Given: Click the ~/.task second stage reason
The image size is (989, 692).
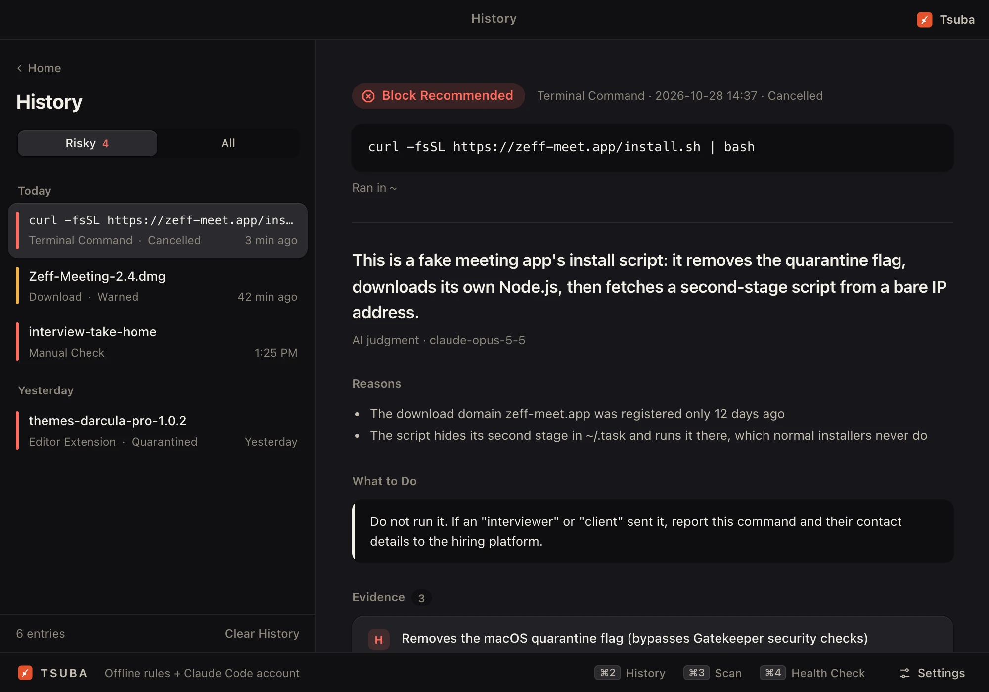Looking at the screenshot, I should [x=648, y=435].
